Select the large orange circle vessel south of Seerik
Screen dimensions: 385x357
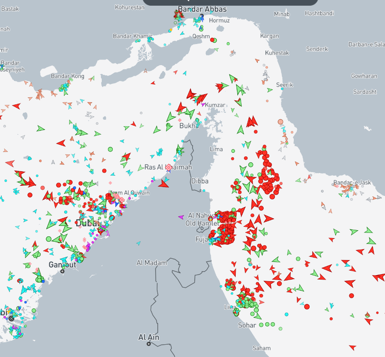pyautogui.click(x=281, y=122)
